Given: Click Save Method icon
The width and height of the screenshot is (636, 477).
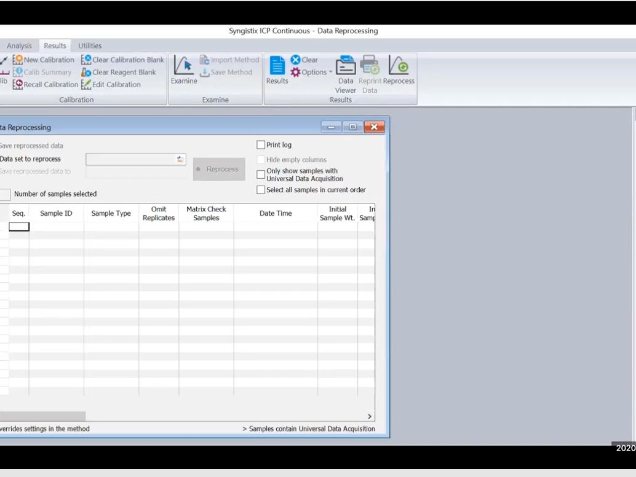Looking at the screenshot, I should coord(204,72).
